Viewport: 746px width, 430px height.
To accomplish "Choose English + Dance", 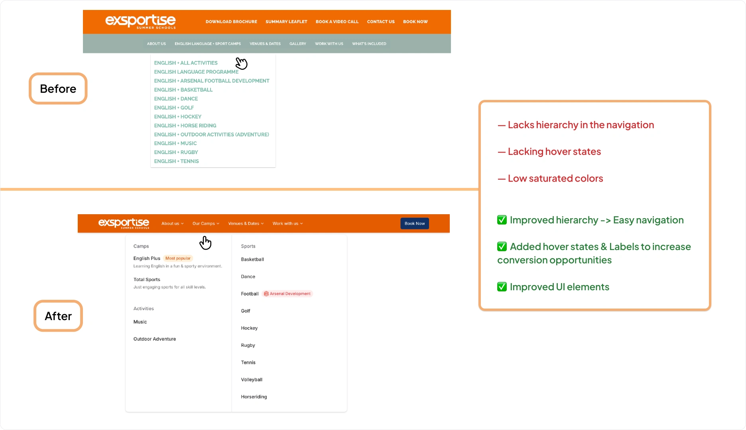I will point(176,99).
